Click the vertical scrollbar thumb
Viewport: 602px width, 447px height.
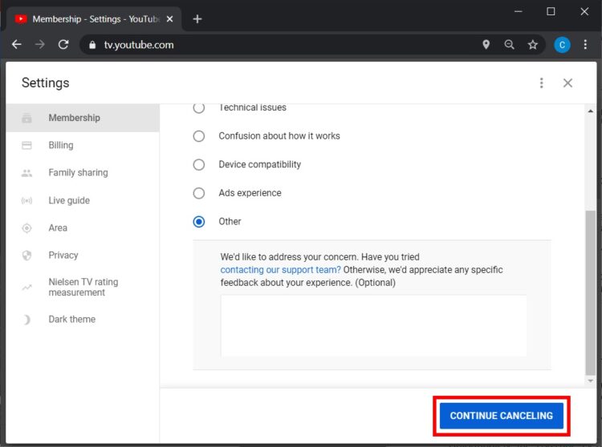pos(591,293)
